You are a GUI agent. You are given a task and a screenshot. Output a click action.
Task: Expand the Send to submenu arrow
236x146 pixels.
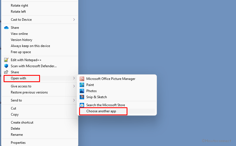pyautogui.click(x=74, y=100)
